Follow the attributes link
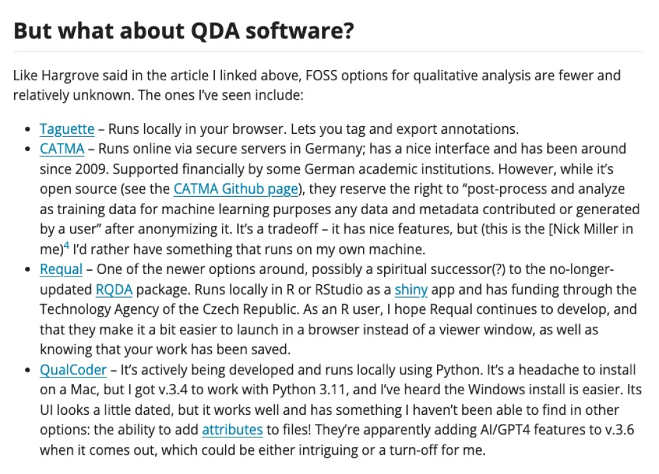The height and width of the screenshot is (474, 659). pyautogui.click(x=232, y=430)
